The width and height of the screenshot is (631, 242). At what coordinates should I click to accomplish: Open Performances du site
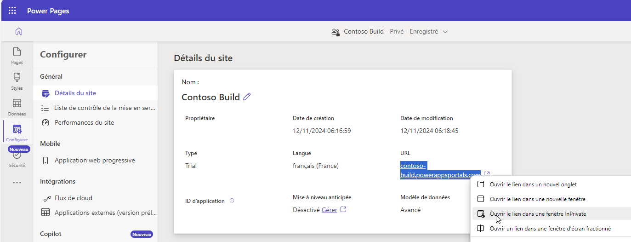[96, 122]
